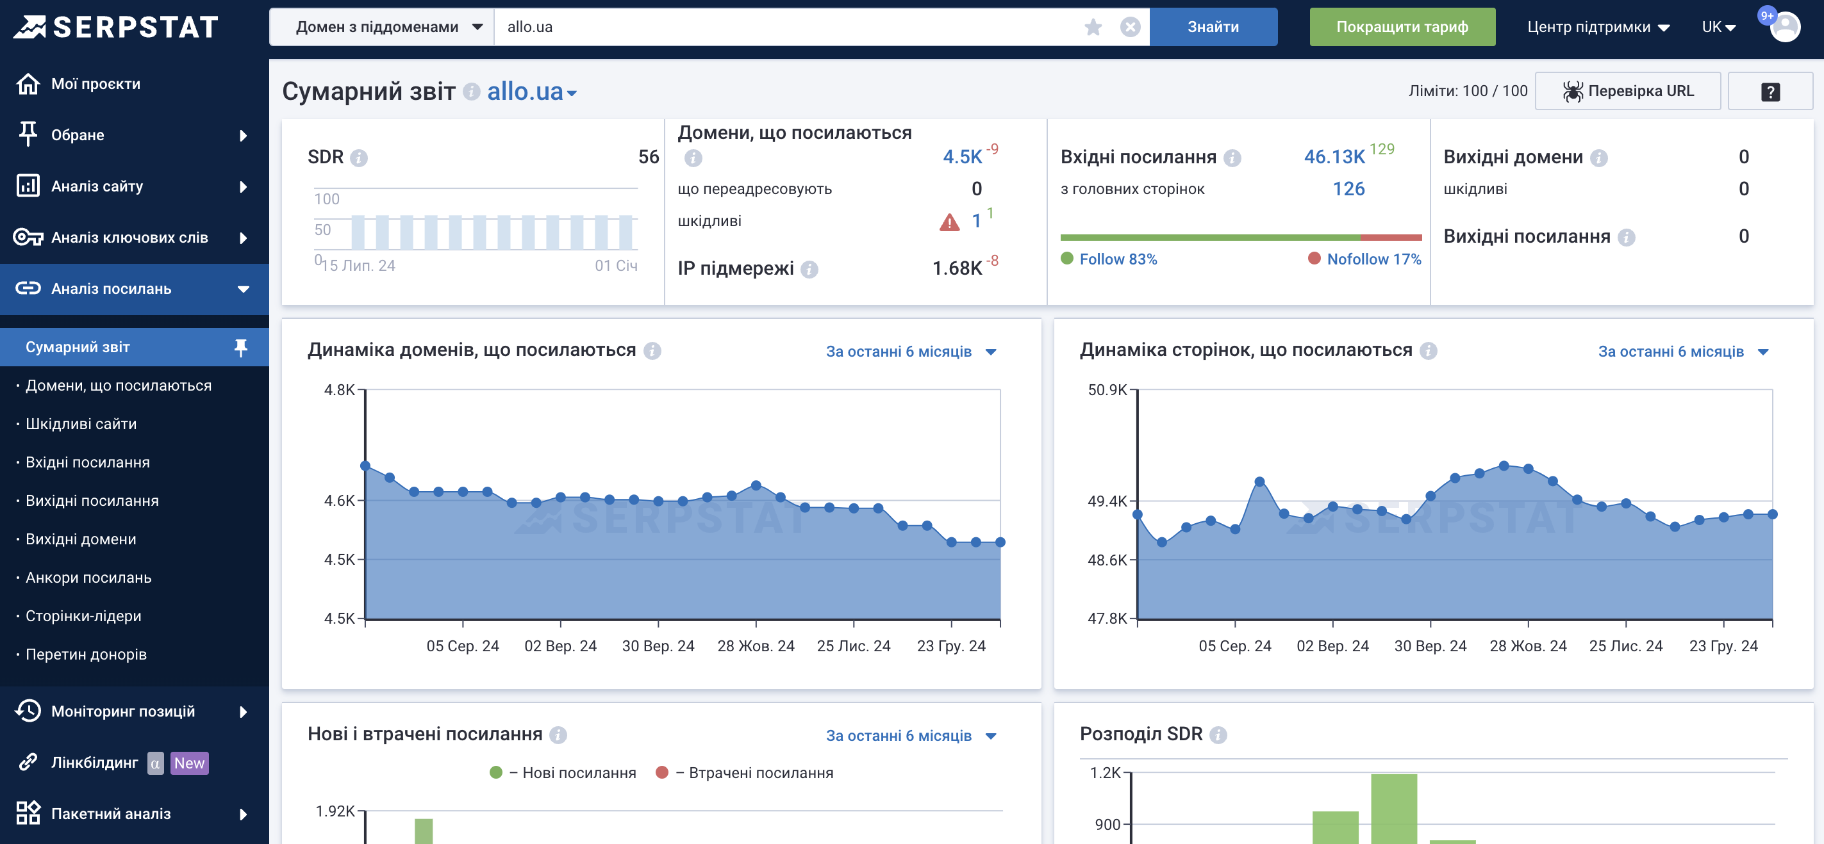Toggle Втрачені посилання red legend marker
This screenshot has width=1824, height=844.
[x=662, y=772]
